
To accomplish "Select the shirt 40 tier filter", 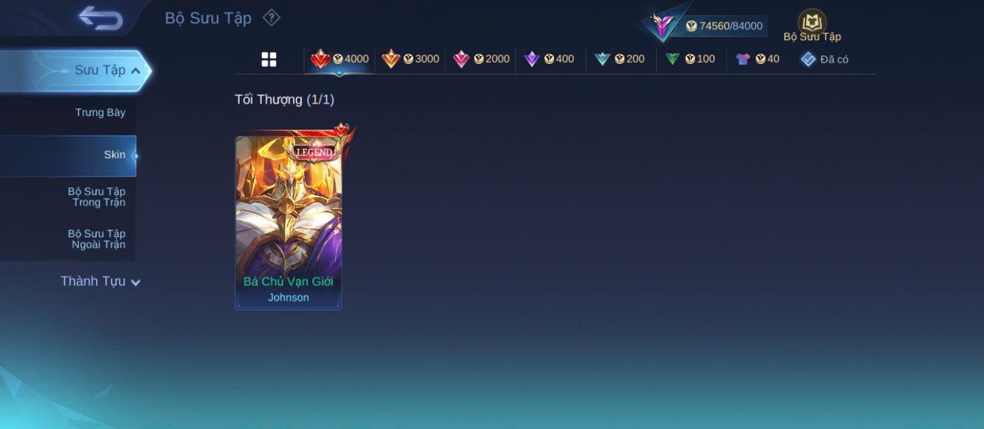I will [x=758, y=59].
